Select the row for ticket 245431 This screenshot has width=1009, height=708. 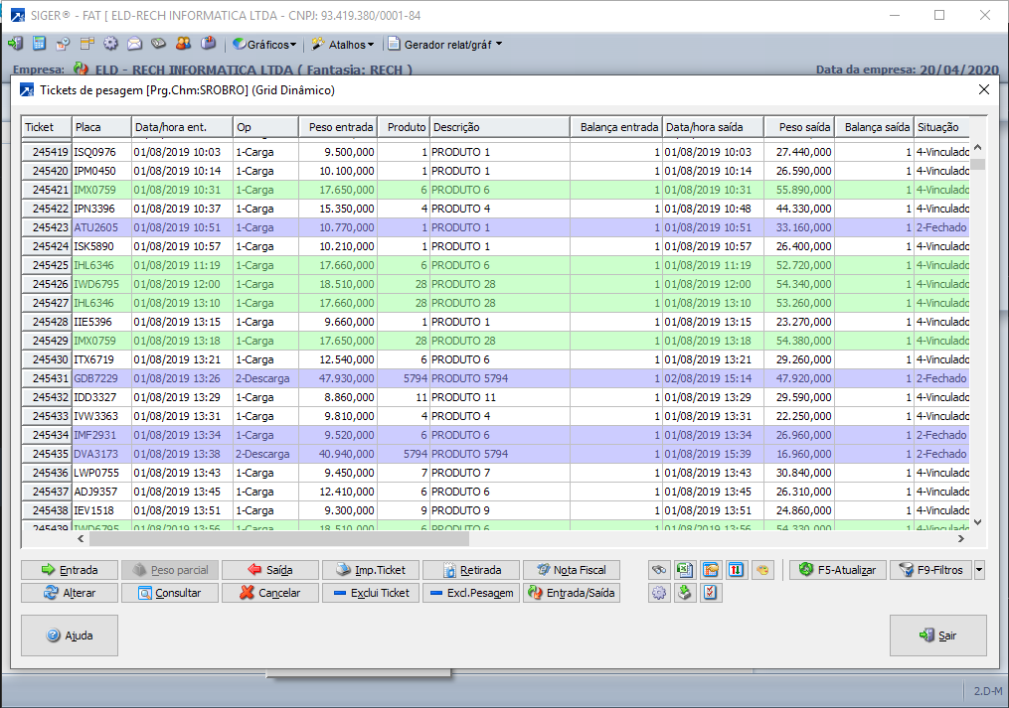pos(298,378)
